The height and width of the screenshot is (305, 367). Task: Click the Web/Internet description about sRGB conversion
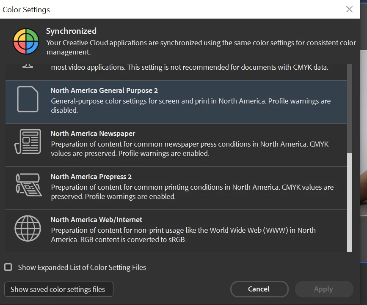pos(183,235)
